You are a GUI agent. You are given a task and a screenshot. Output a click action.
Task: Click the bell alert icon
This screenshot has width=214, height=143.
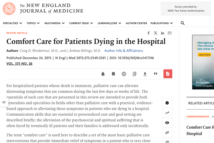click(x=103, y=74)
